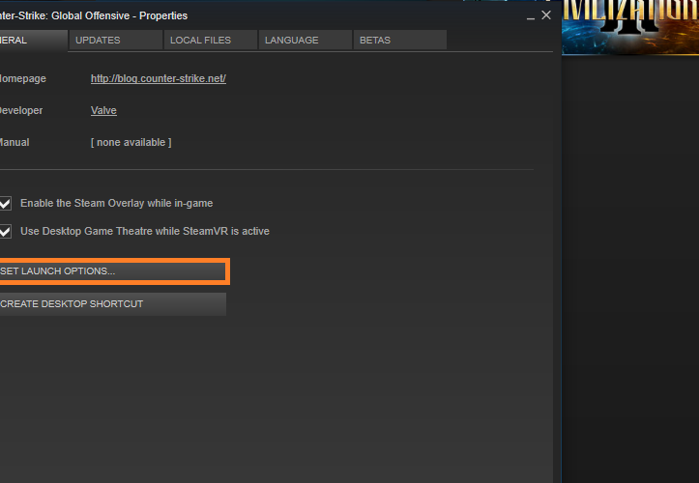Follow the Valve developer link
699x483 pixels.
pos(103,111)
